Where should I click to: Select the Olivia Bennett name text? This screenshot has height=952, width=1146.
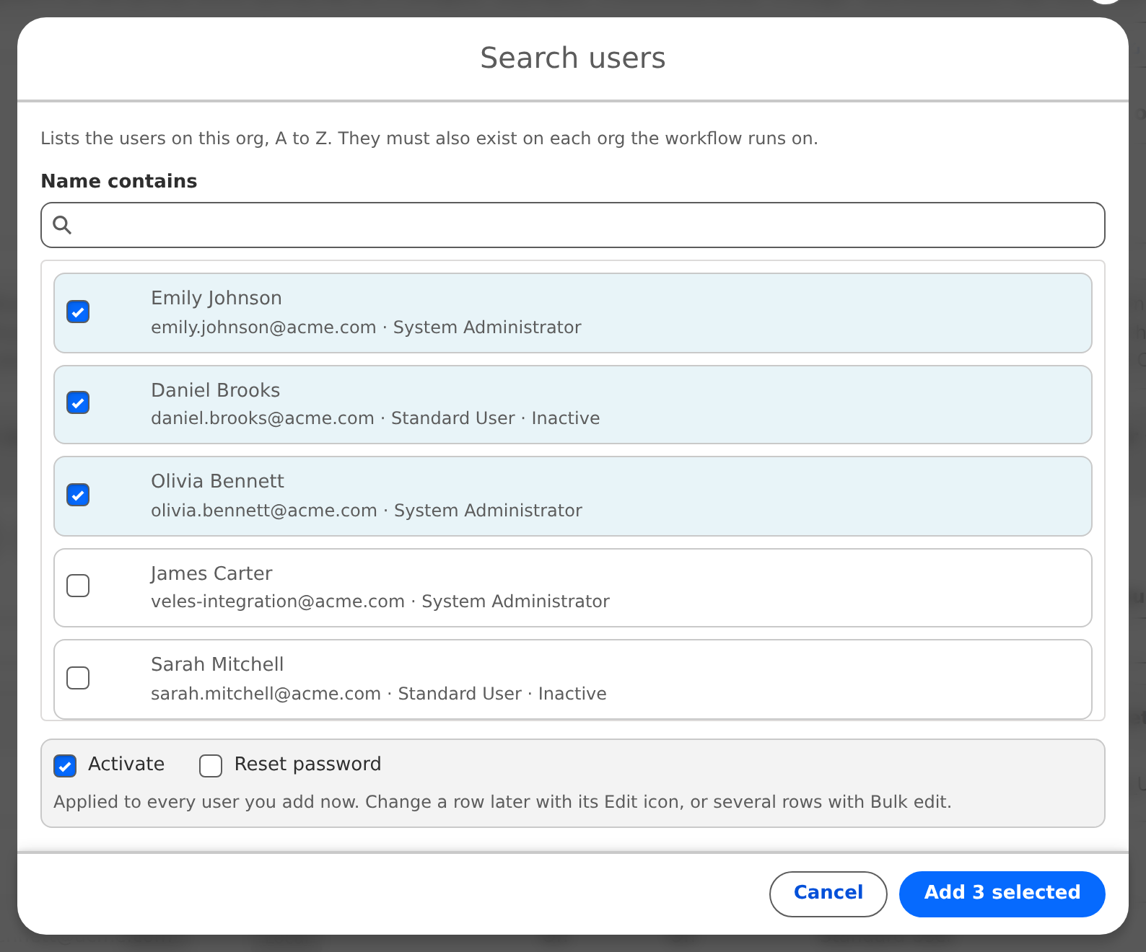[217, 481]
